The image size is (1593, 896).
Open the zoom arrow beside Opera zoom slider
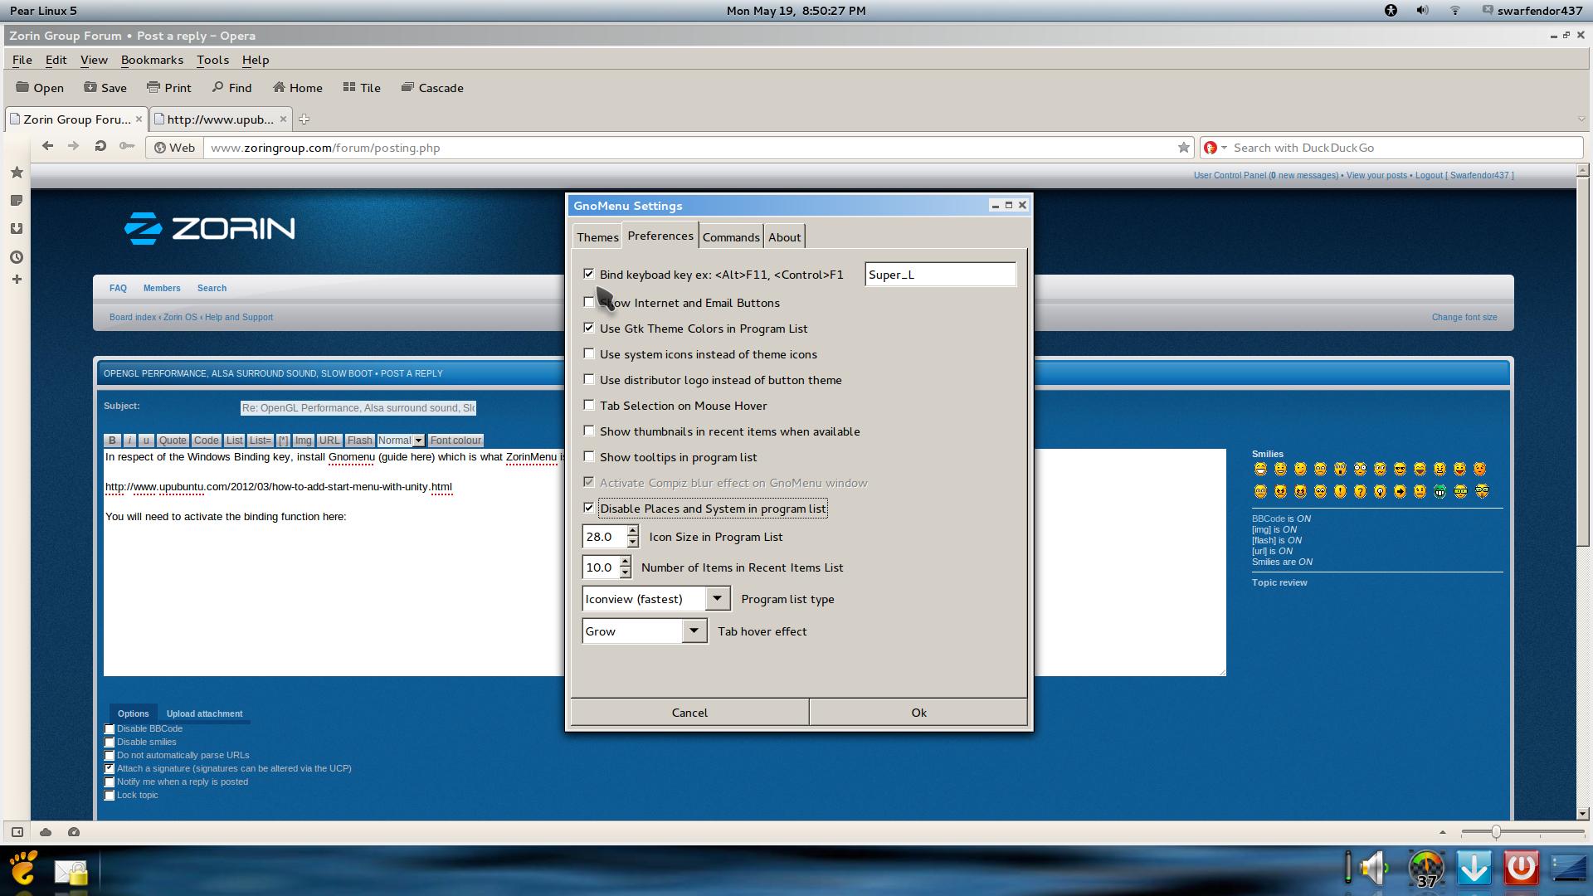[x=1442, y=832]
